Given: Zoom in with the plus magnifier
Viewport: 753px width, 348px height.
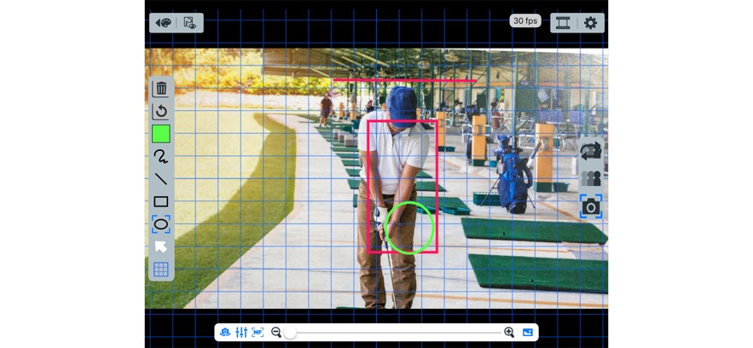Looking at the screenshot, I should pos(509,332).
